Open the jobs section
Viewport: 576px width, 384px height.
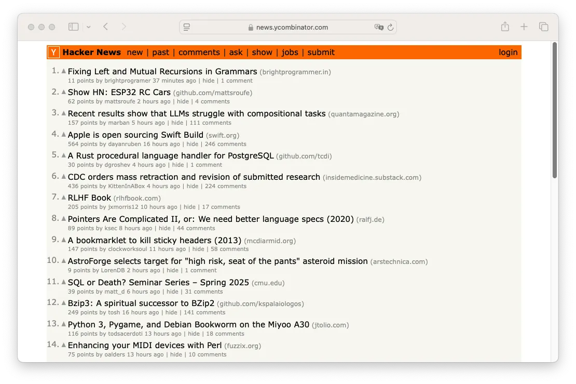pyautogui.click(x=290, y=52)
